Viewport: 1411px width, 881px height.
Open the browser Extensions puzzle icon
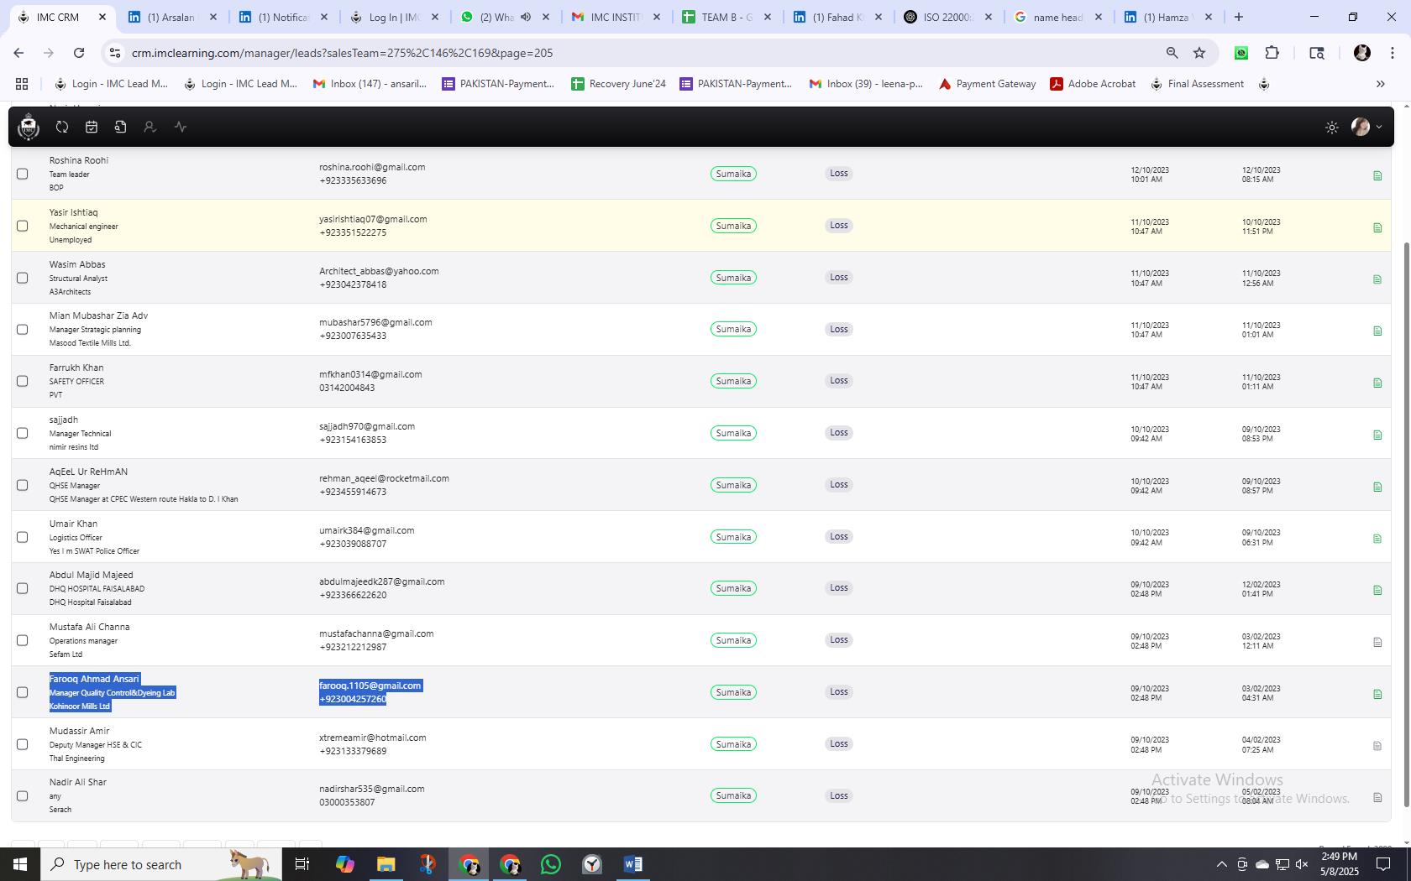[x=1272, y=53]
